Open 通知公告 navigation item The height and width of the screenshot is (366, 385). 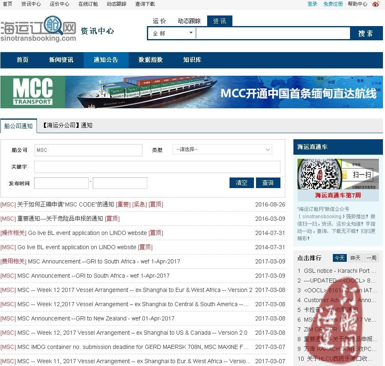(x=106, y=60)
